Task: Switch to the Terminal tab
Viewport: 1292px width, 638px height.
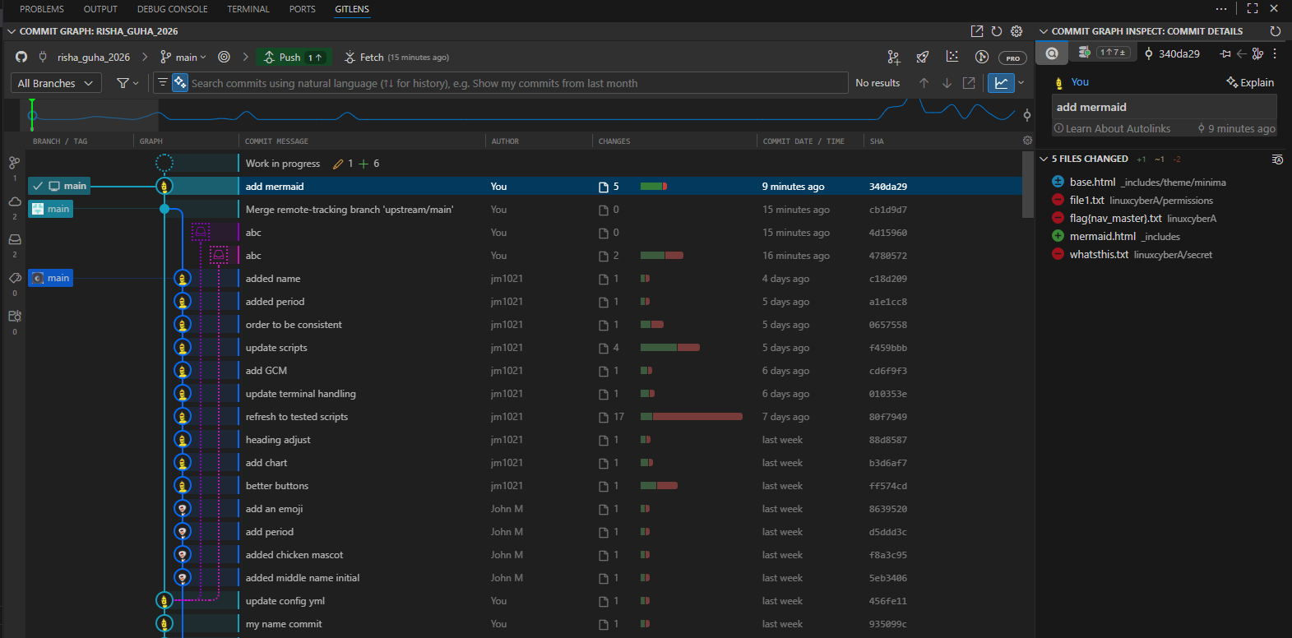Action: pyautogui.click(x=248, y=9)
